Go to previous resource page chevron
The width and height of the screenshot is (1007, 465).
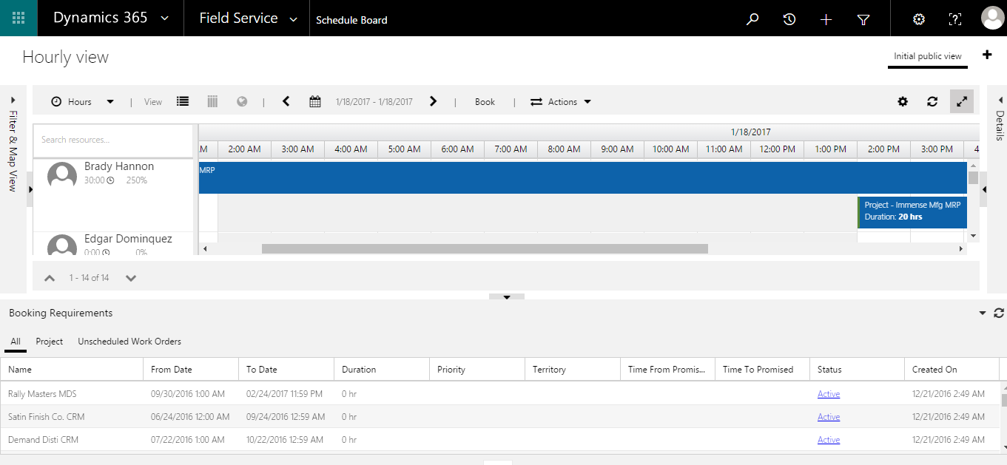[50, 278]
